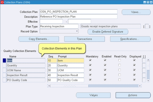153x102 pixels.
Task: Open the Record Option dropdown
Action: coord(77,31)
